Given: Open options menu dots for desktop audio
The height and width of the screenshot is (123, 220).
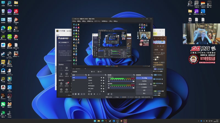Looking at the screenshot, I should click(109, 86).
